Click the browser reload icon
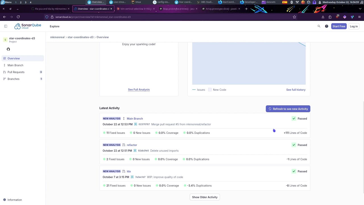Viewport: 364px width, 205px height. [x=18, y=17]
